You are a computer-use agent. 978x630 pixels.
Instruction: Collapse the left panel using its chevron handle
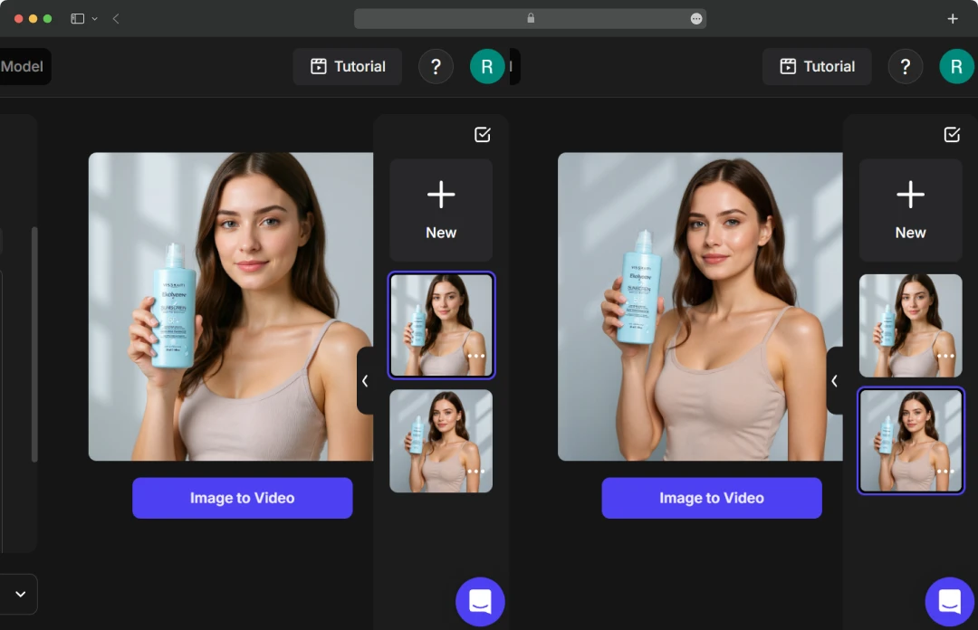tap(366, 381)
